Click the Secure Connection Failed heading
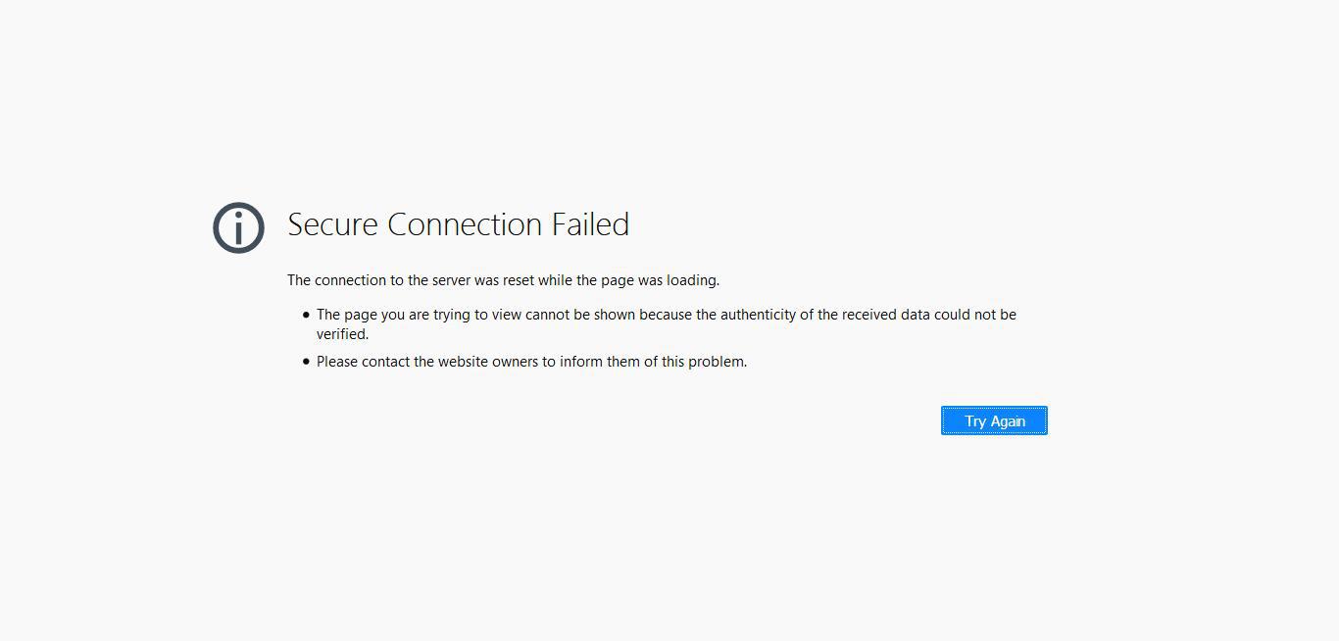1339x641 pixels. [458, 224]
